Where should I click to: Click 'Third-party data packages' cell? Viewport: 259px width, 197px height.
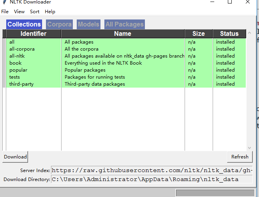[x=95, y=84]
